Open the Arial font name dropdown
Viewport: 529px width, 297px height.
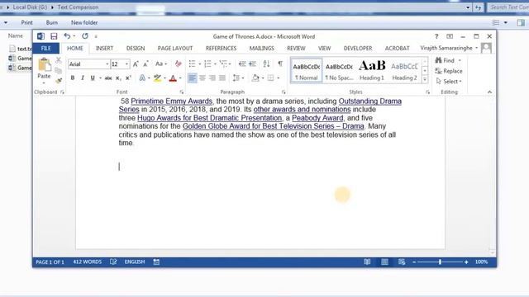107,64
